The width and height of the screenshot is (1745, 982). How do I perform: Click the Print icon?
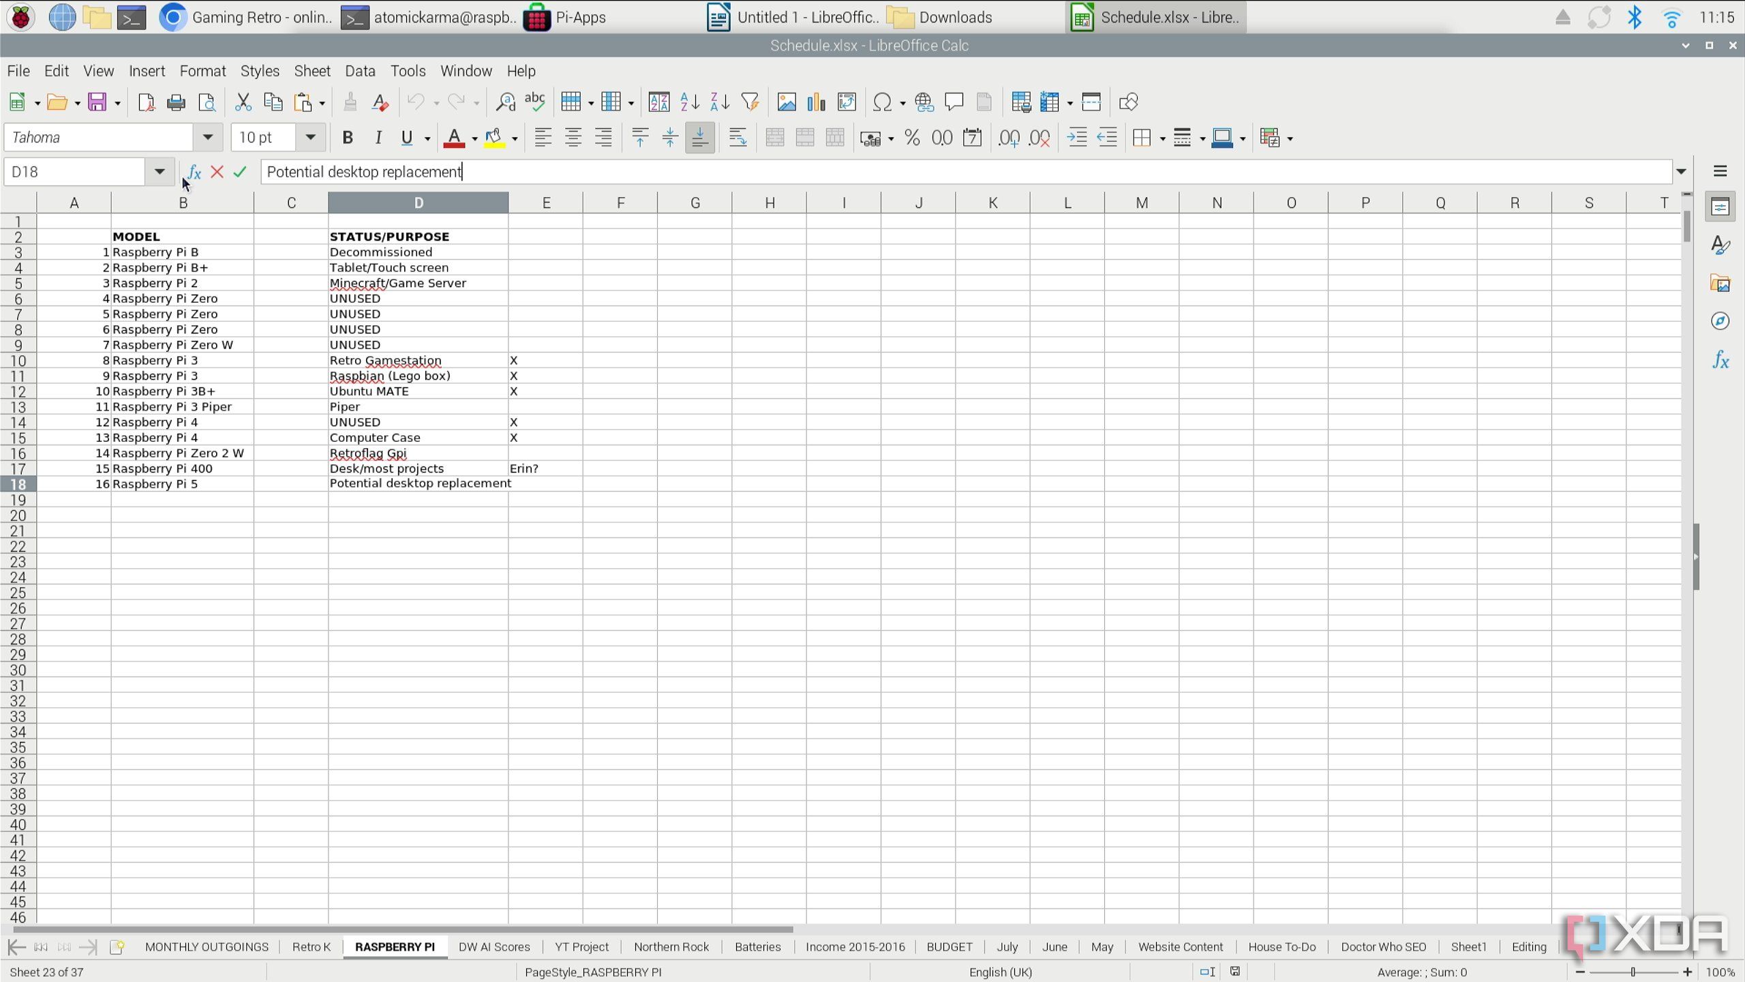pyautogui.click(x=176, y=102)
